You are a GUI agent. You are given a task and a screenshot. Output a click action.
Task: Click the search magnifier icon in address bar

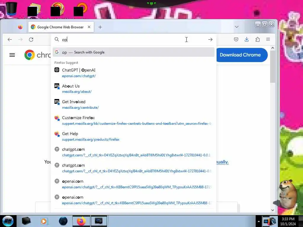point(57,39)
